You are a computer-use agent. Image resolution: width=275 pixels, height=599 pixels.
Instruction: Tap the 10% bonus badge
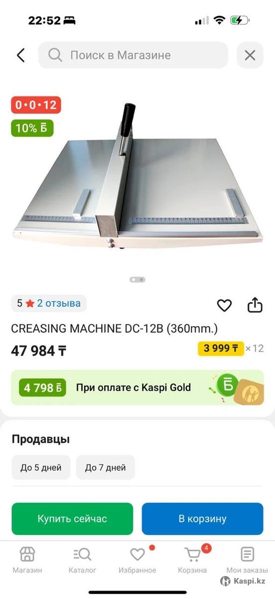tap(32, 128)
